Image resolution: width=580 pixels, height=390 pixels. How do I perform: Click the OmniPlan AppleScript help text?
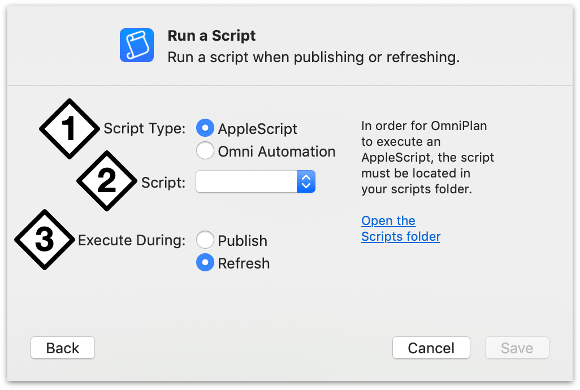(x=427, y=158)
